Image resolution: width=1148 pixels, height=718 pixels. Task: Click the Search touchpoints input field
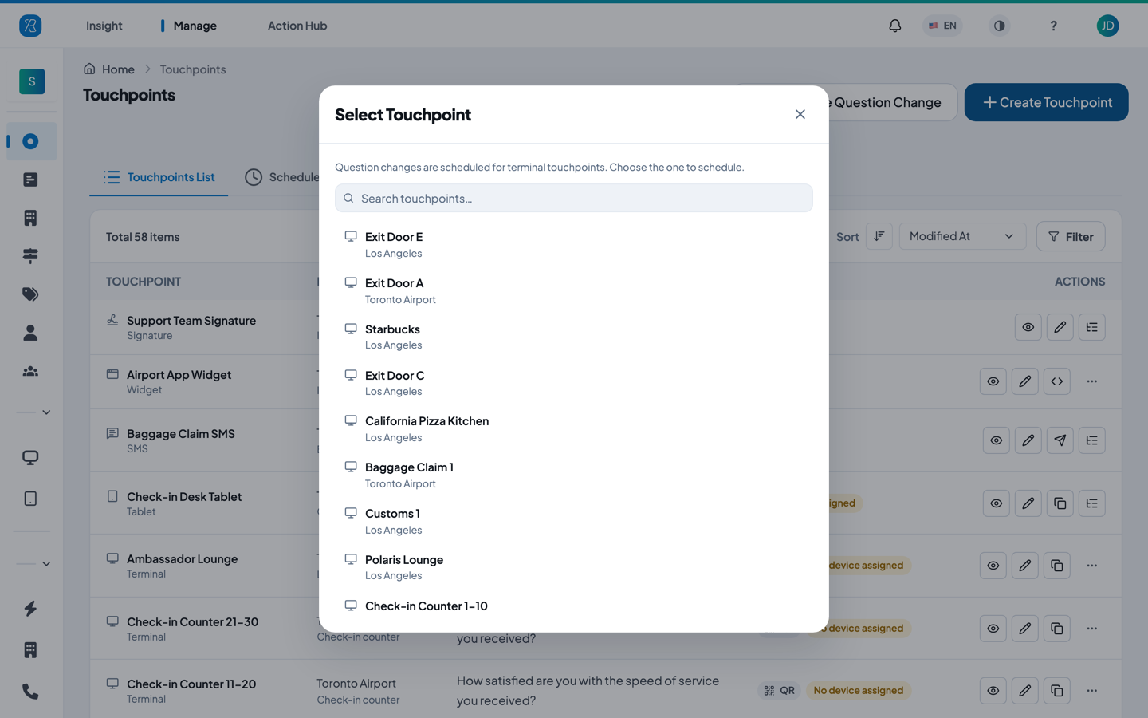pos(573,198)
